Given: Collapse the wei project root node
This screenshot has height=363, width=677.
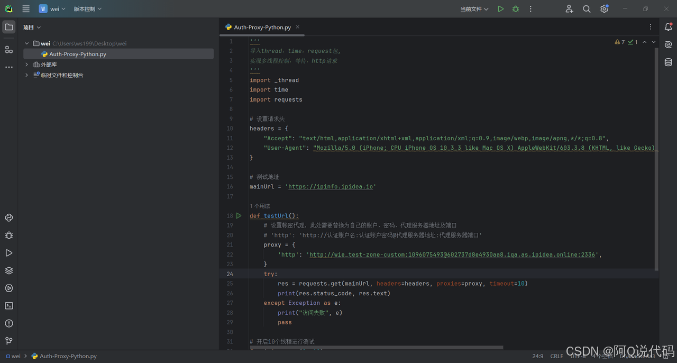Looking at the screenshot, I should [27, 43].
